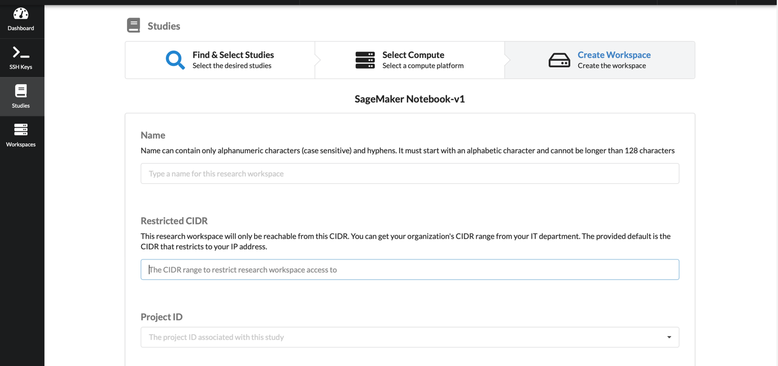778x366 pixels.
Task: Go to Select Compute step
Action: click(x=410, y=60)
